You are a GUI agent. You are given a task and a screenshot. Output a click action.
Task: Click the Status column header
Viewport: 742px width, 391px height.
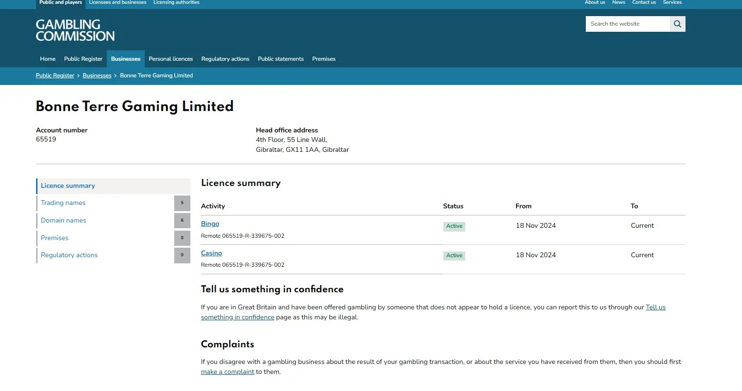[x=453, y=206]
